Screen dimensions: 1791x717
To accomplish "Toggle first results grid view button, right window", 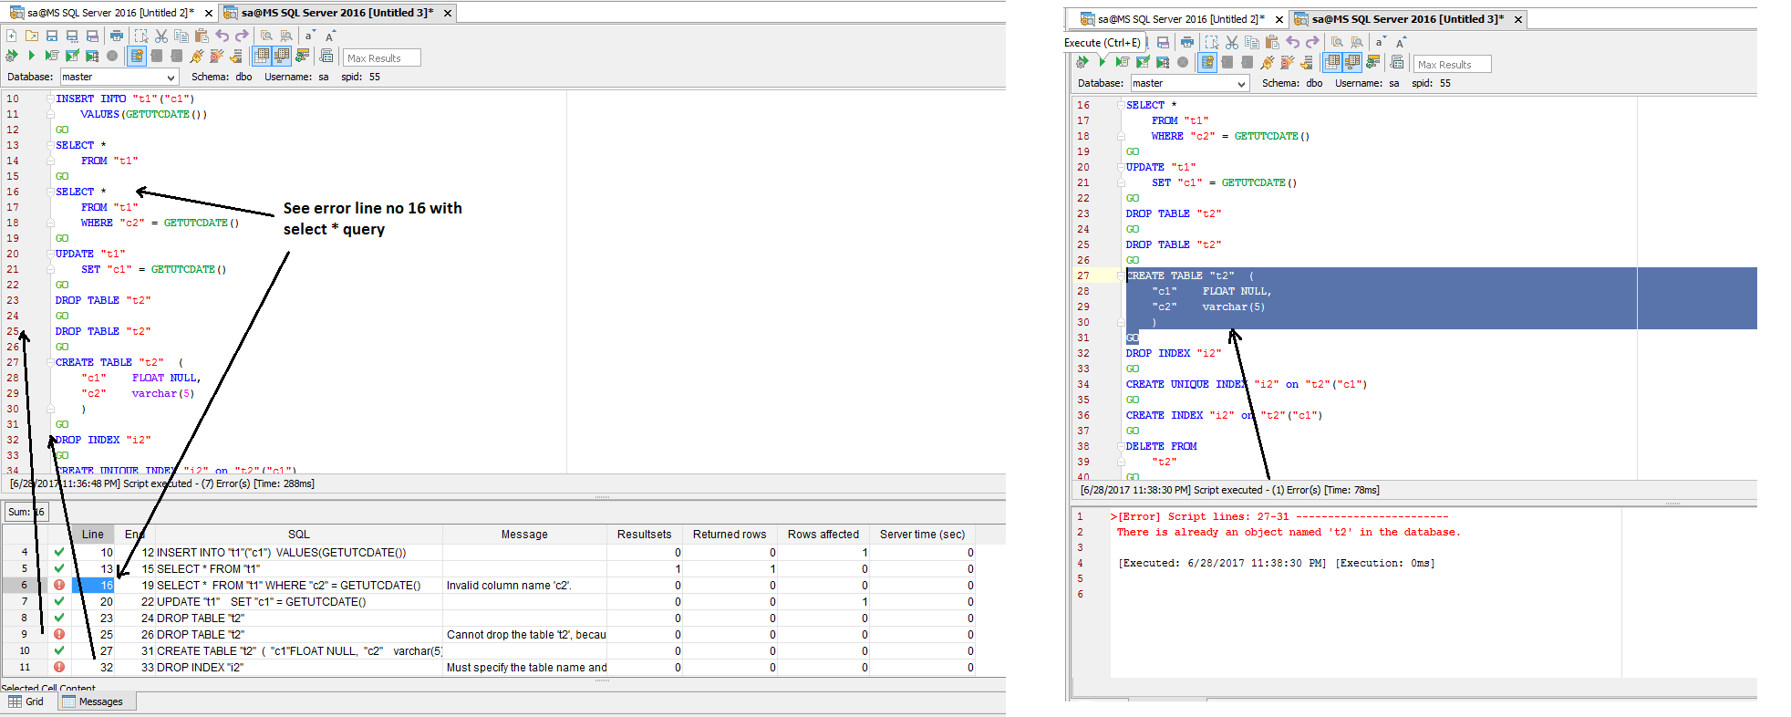I will click(1332, 62).
